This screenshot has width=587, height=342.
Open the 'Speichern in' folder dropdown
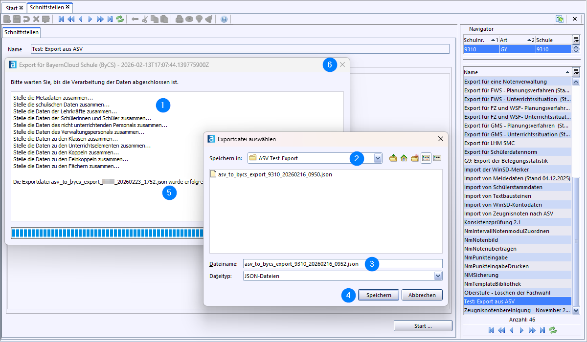(378, 158)
